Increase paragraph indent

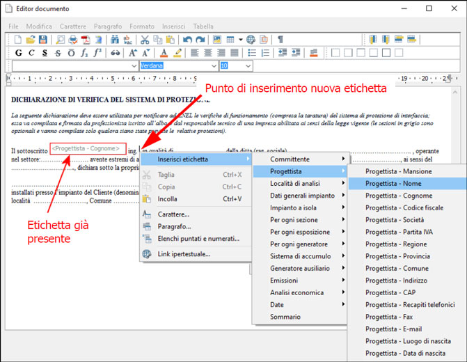click(x=296, y=53)
